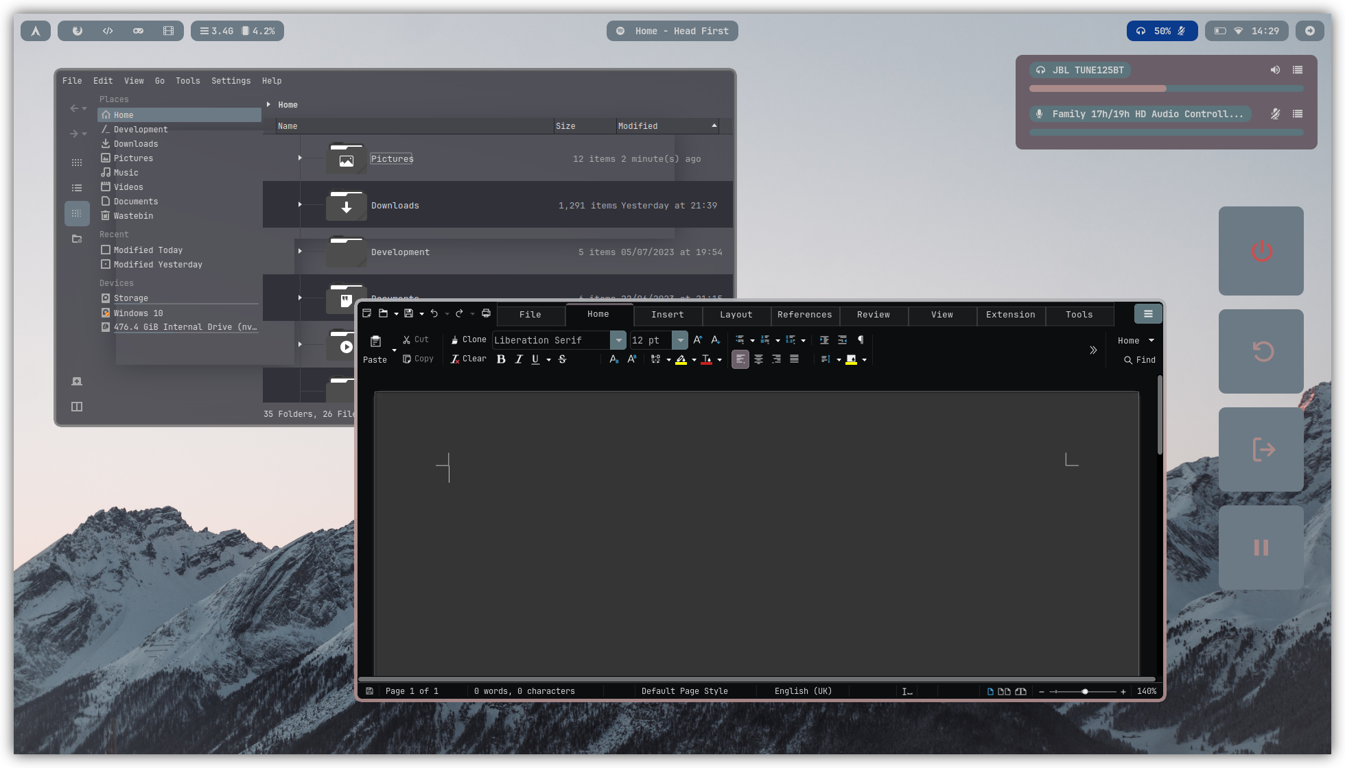The image size is (1345, 768).
Task: Click the Find button
Action: point(1140,360)
